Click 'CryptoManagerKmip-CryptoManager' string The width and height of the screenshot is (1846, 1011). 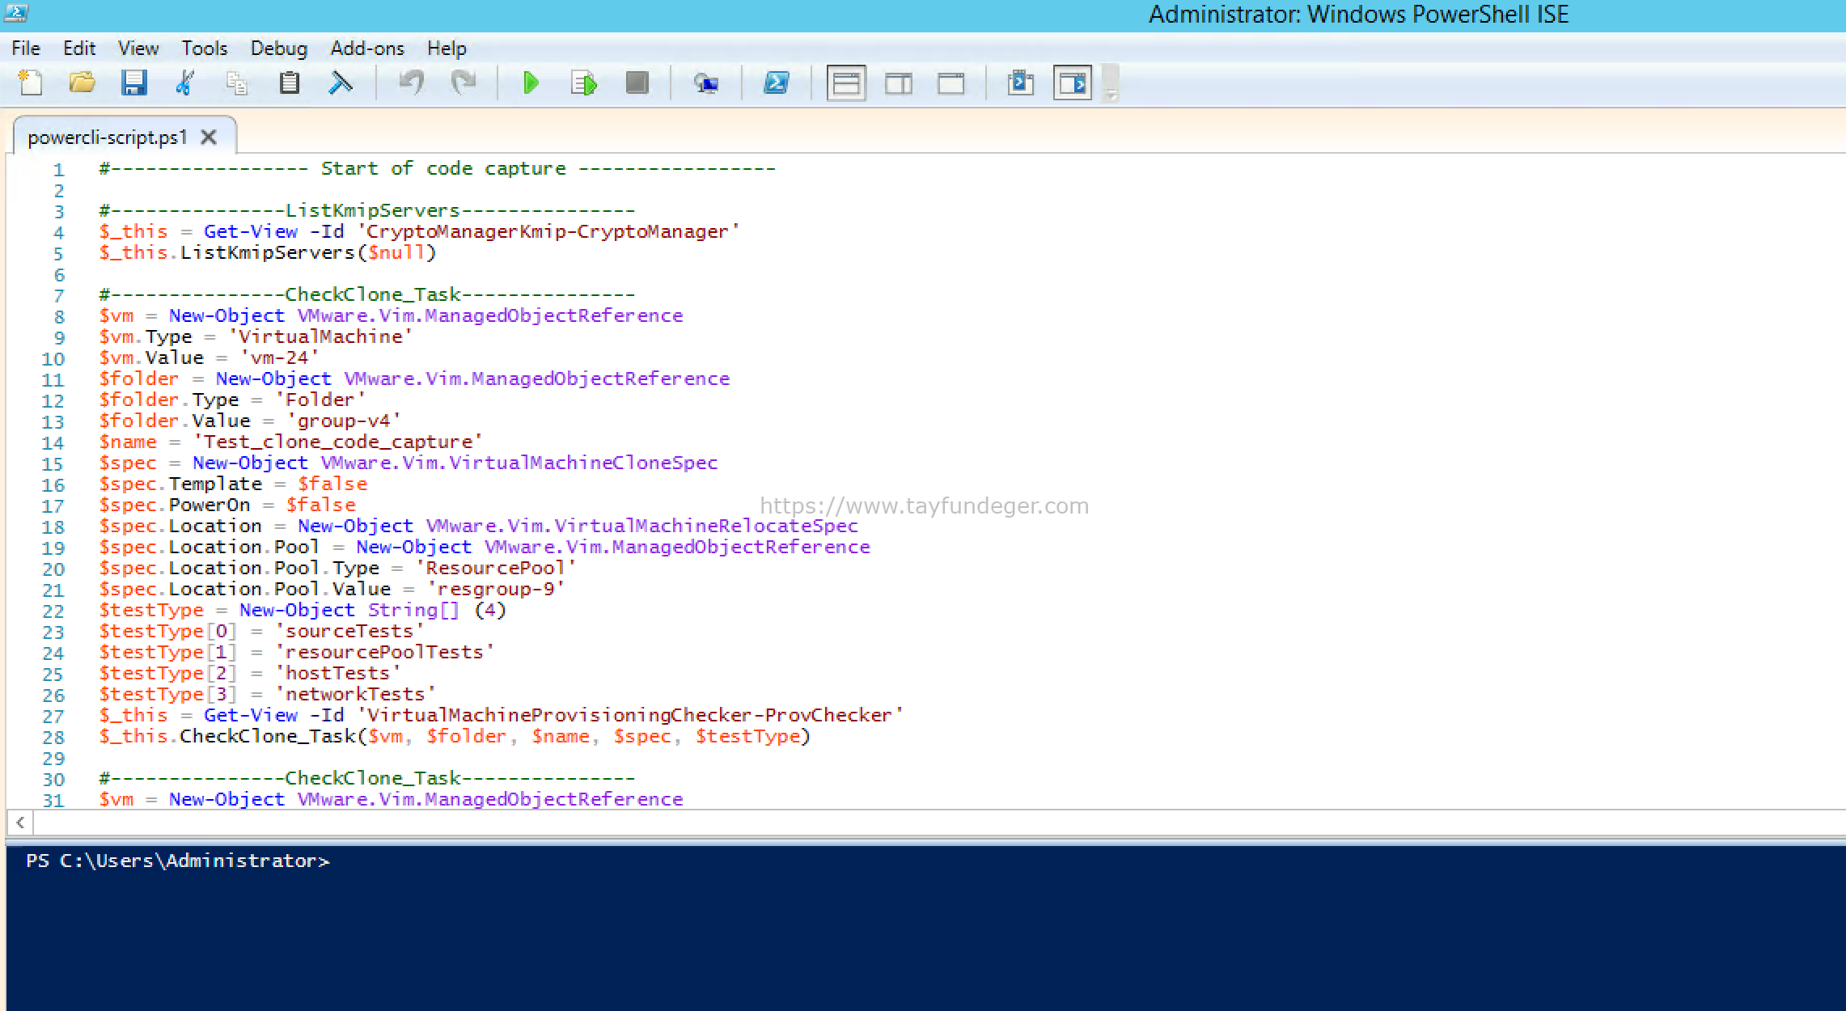(548, 232)
